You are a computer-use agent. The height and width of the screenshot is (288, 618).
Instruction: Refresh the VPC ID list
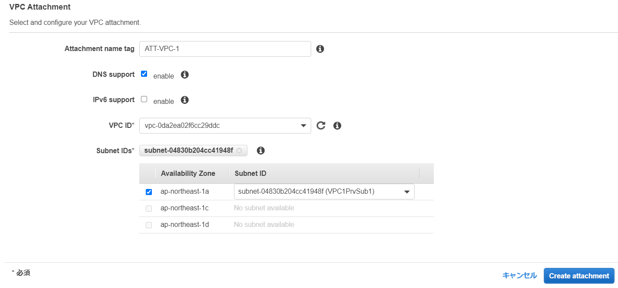(321, 126)
